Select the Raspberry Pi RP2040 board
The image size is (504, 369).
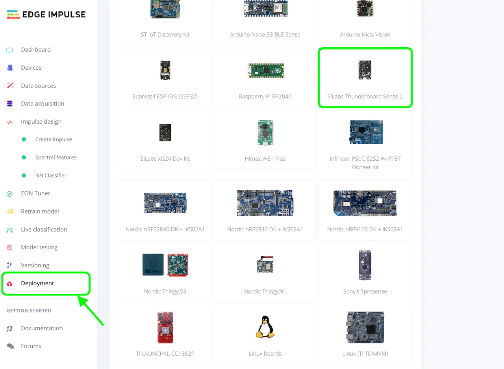point(265,78)
